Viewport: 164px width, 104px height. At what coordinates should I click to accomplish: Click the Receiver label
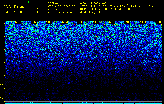[53, 9]
